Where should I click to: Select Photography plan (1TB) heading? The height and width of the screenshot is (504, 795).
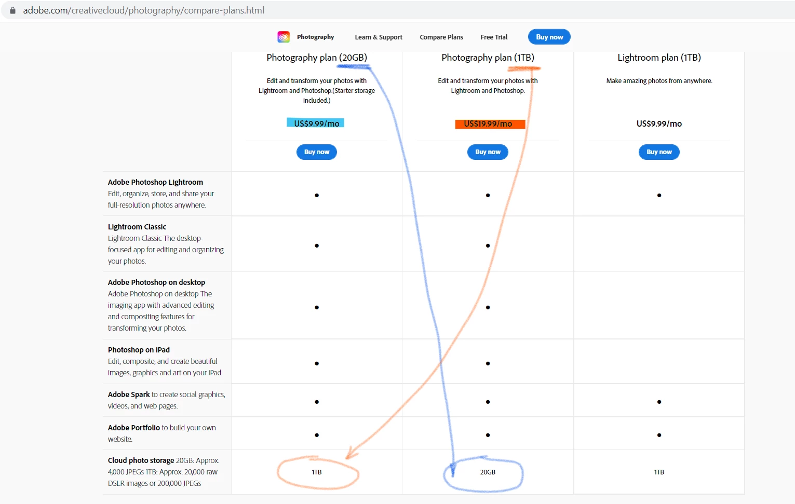488,58
